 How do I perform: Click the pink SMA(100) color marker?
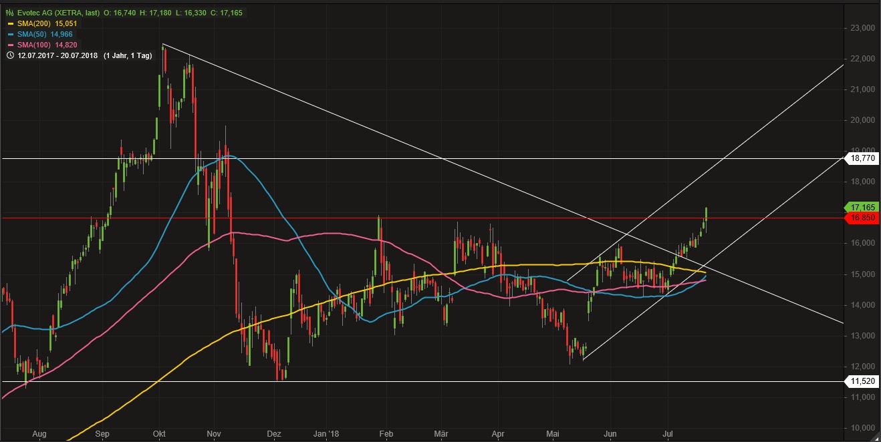click(9, 44)
